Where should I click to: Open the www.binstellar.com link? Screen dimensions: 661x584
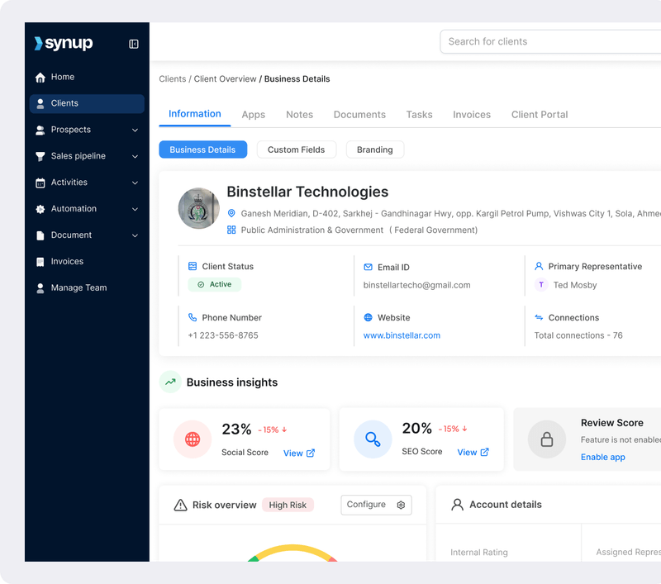[402, 335]
